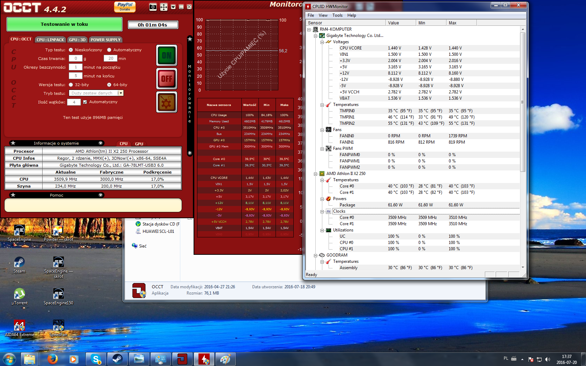
Task: Open AIDA64 Extreme desktop icon
Action: [20, 329]
